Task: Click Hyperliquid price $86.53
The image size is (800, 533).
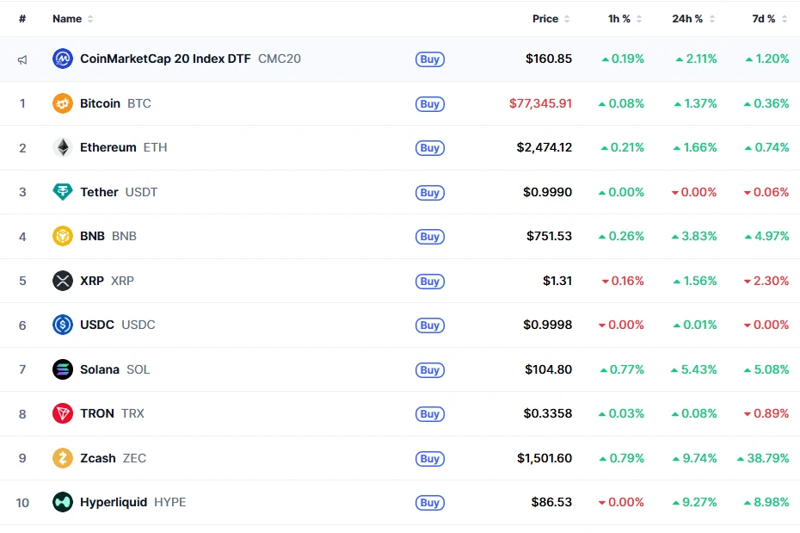Action: (x=551, y=502)
